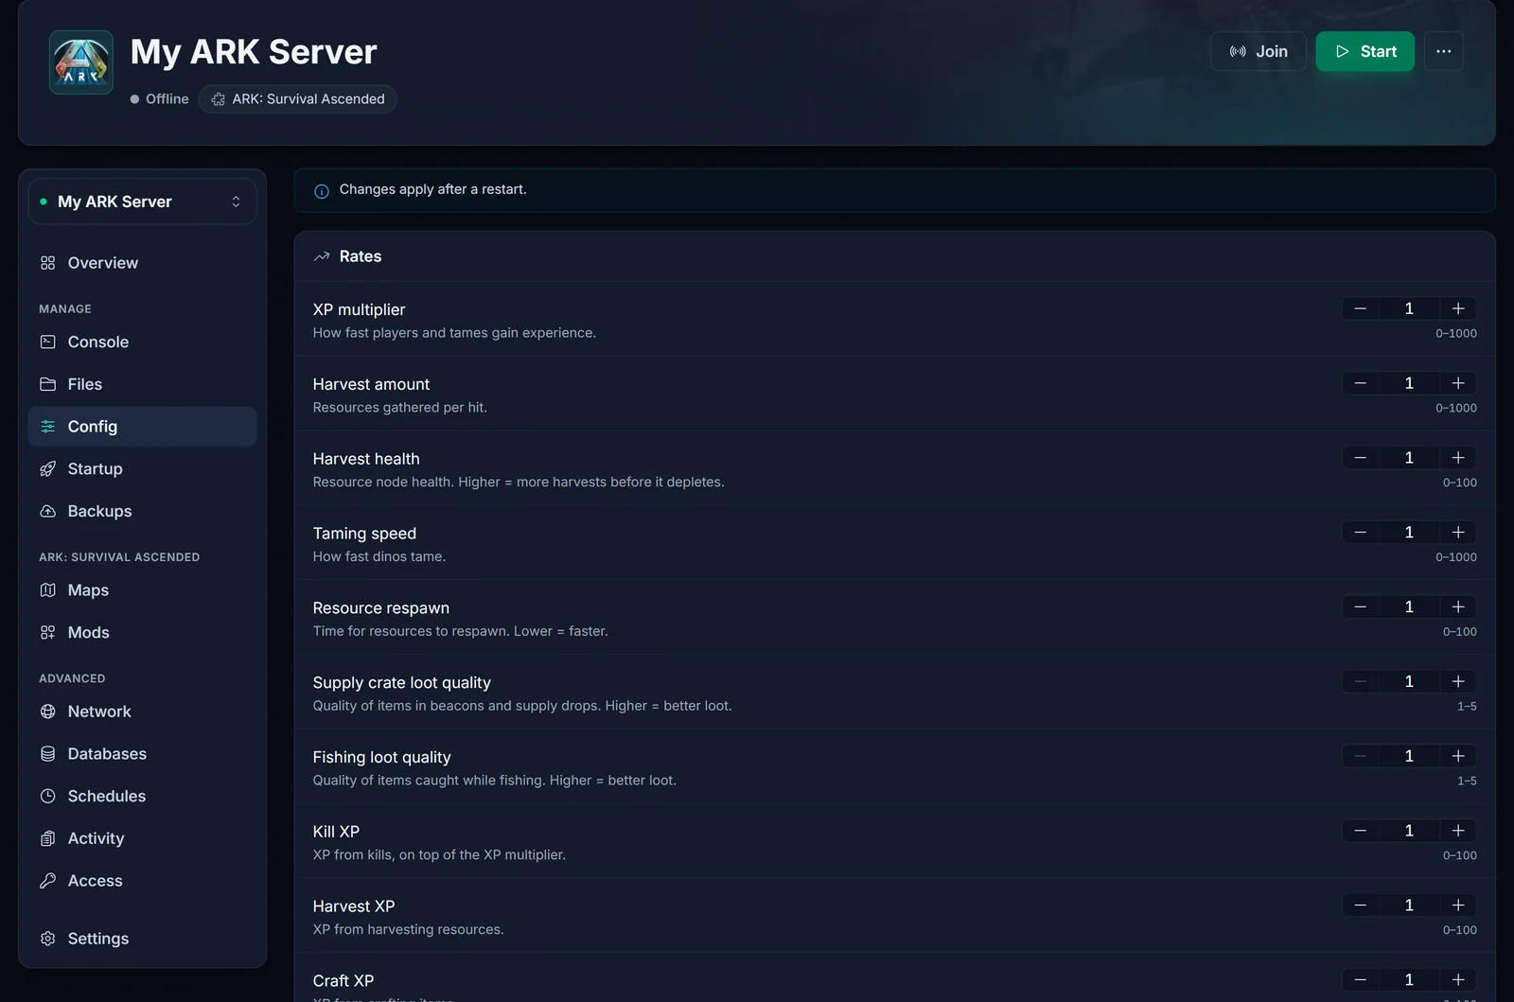Click the Kill XP value field
This screenshot has width=1514, height=1002.
click(x=1409, y=831)
